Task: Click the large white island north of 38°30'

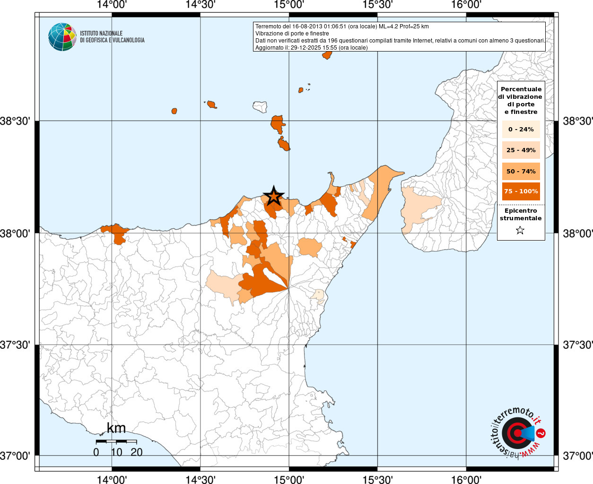Action: click(x=260, y=106)
